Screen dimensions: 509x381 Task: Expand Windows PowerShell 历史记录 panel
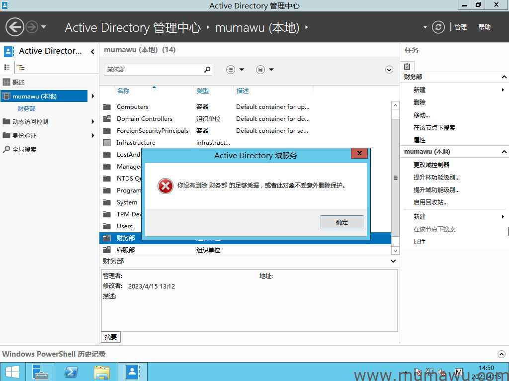coord(501,354)
